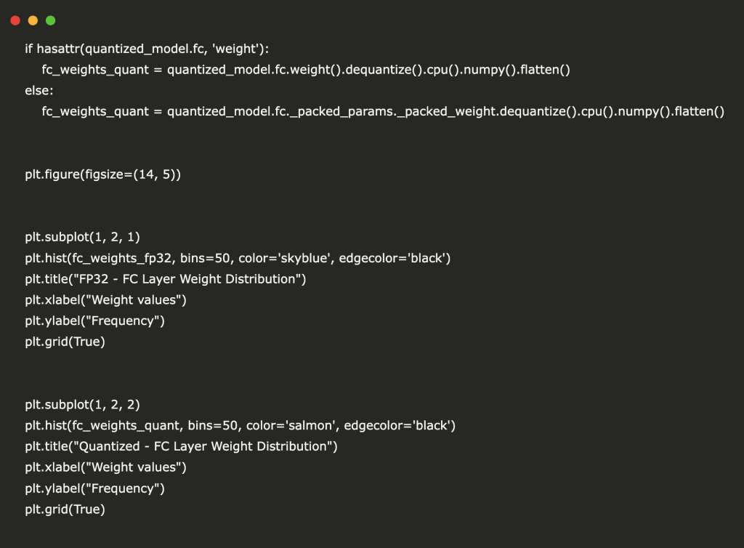Click the yellow minimize dot

point(33,20)
